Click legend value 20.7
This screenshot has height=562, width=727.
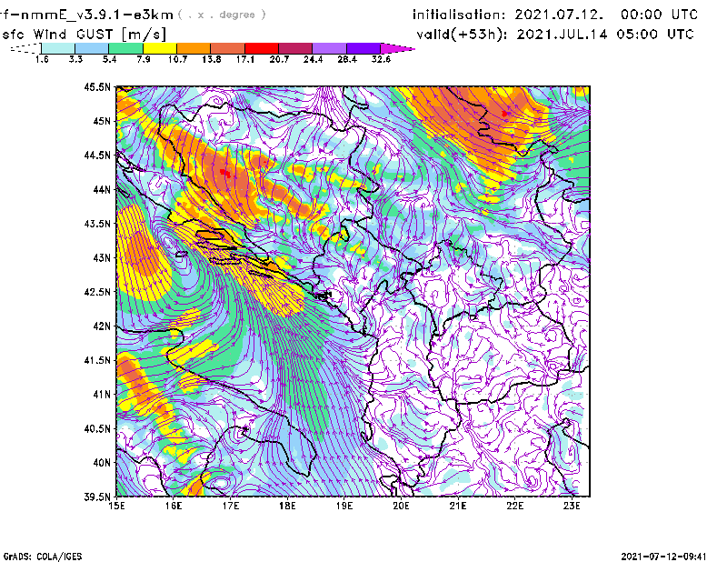(x=279, y=59)
